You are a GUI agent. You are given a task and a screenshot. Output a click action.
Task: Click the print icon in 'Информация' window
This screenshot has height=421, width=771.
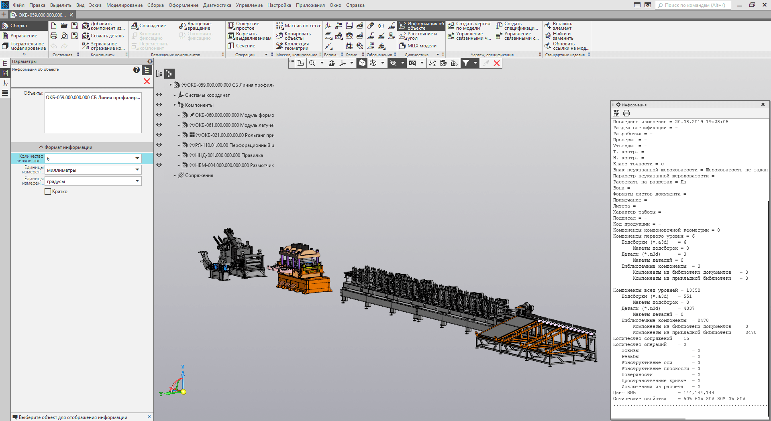pos(626,113)
